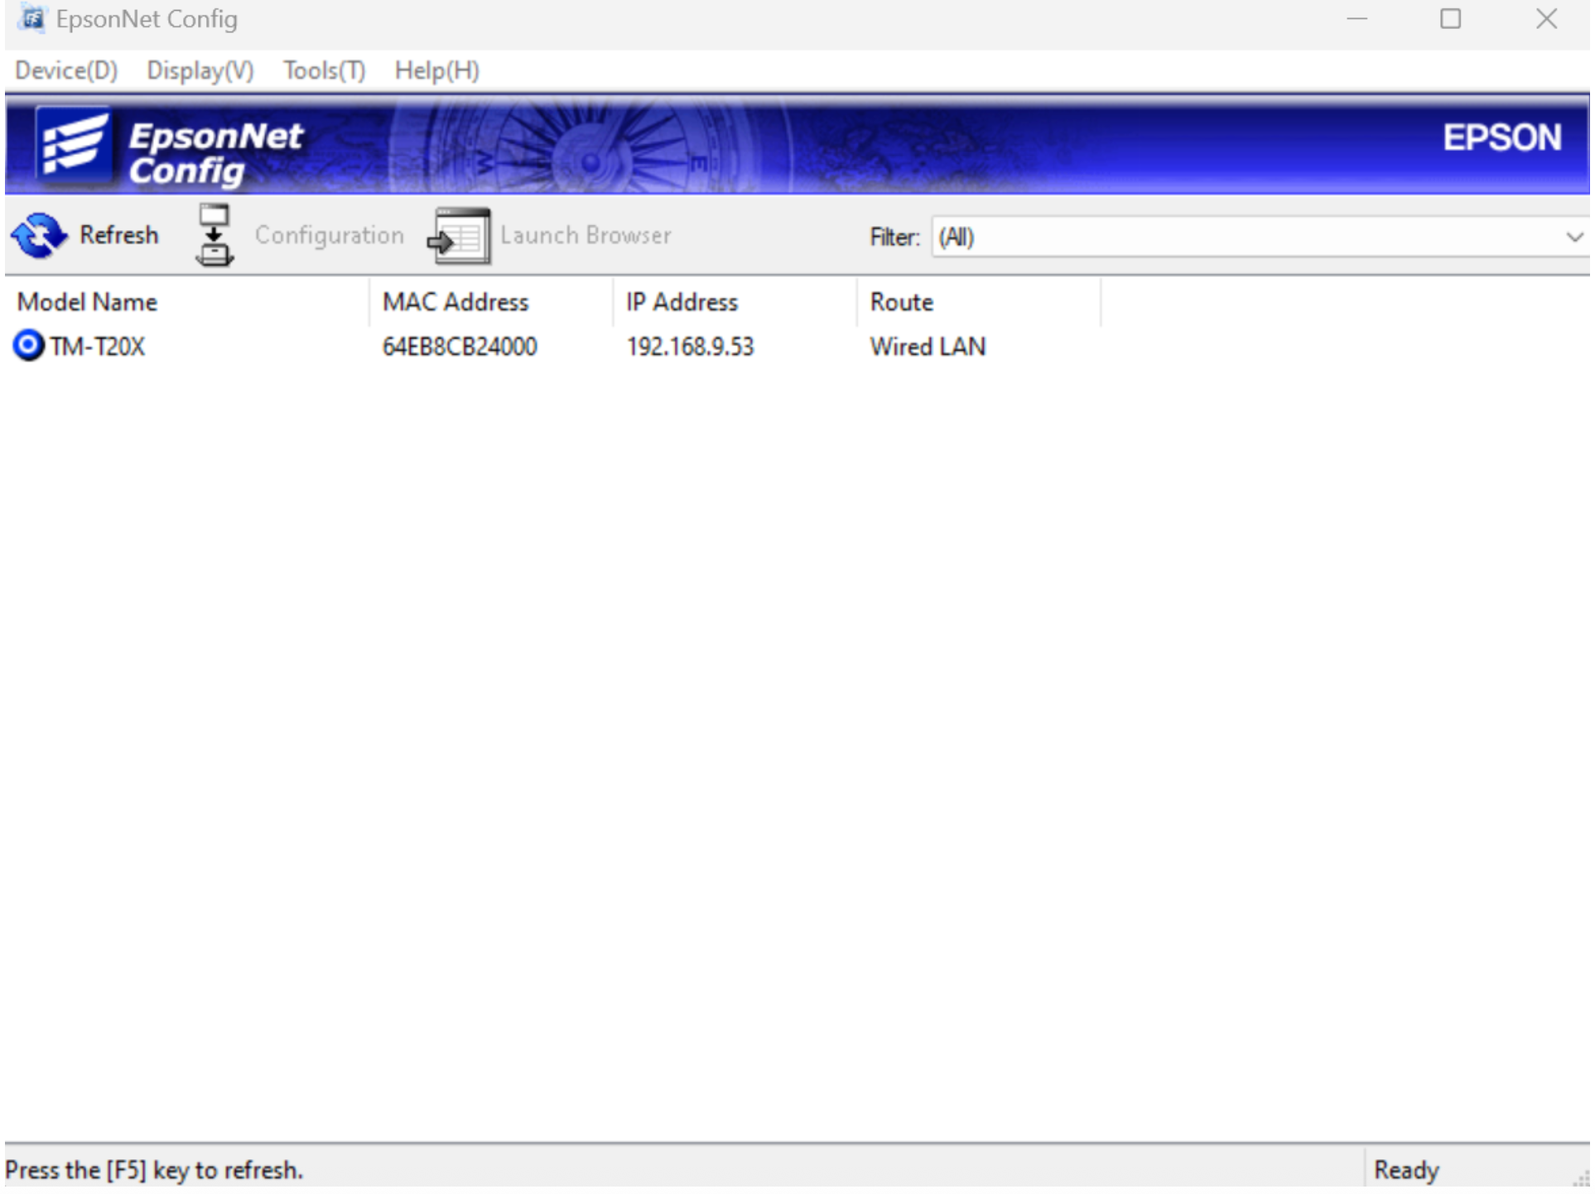The image size is (1595, 1194).
Task: Click the Launch Browser window icon
Action: point(460,237)
